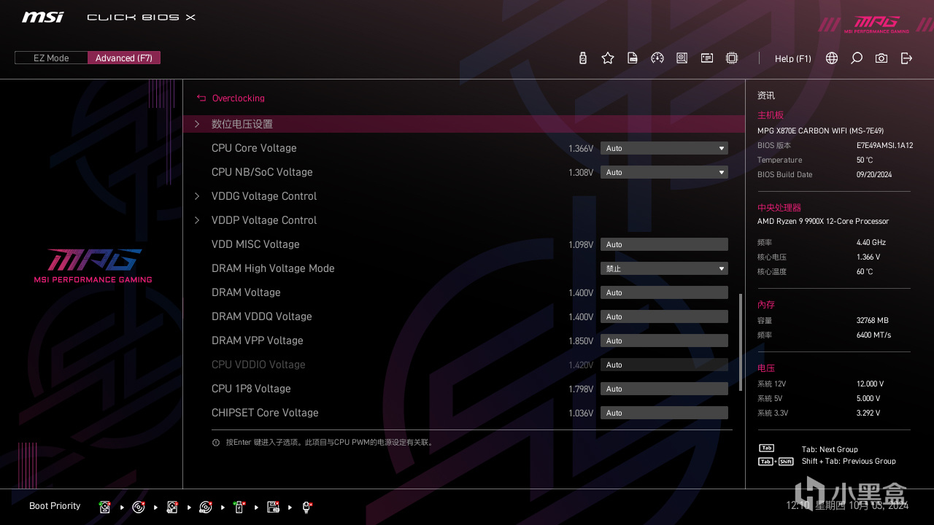Click the 12.000 V system voltage value
Screen dimensions: 934x525
click(870, 384)
